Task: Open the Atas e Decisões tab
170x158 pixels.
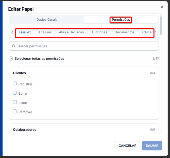Action: [71, 32]
